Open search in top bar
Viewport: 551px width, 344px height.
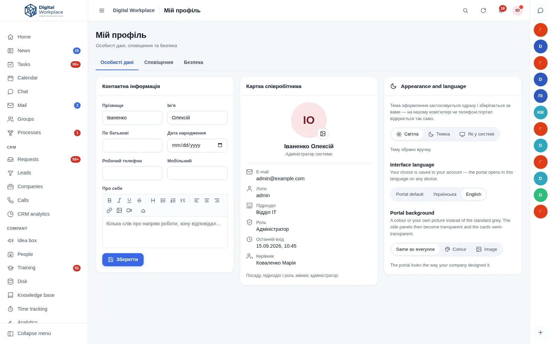pos(466,11)
